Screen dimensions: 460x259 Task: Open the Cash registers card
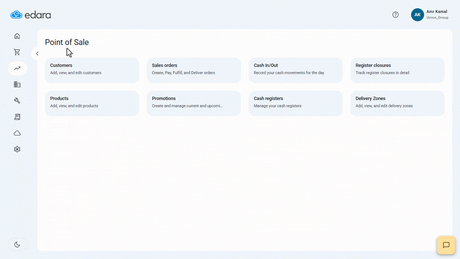[x=295, y=103]
